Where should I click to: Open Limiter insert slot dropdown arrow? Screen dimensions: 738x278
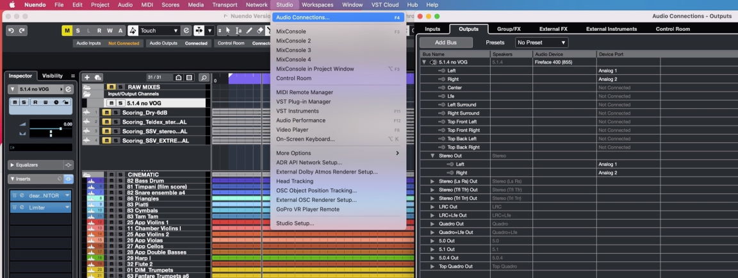coord(67,208)
